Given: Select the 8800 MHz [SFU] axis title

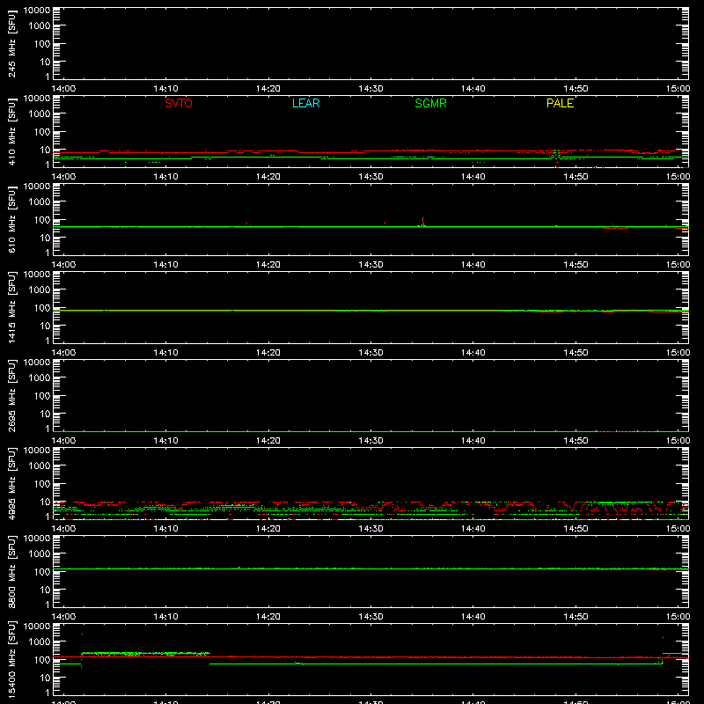Looking at the screenshot, I should tap(11, 571).
